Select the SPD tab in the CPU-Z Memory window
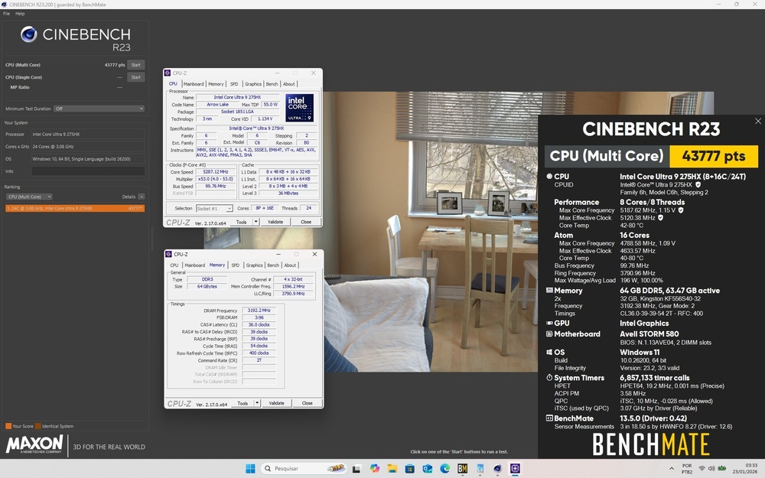Screen dimensions: 765x478 pyautogui.click(x=235, y=265)
